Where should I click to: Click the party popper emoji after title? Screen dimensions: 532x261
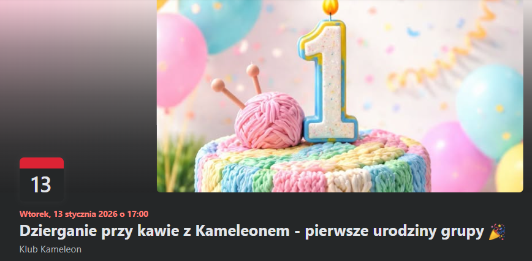pyautogui.click(x=497, y=232)
